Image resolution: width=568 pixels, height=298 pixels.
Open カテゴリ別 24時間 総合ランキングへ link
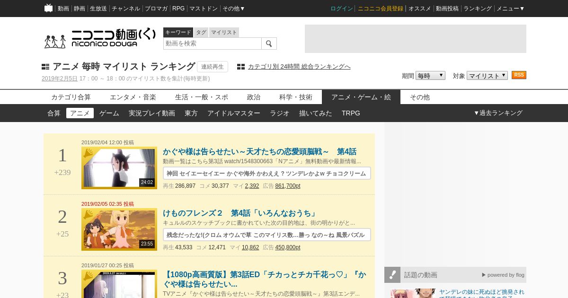point(299,67)
